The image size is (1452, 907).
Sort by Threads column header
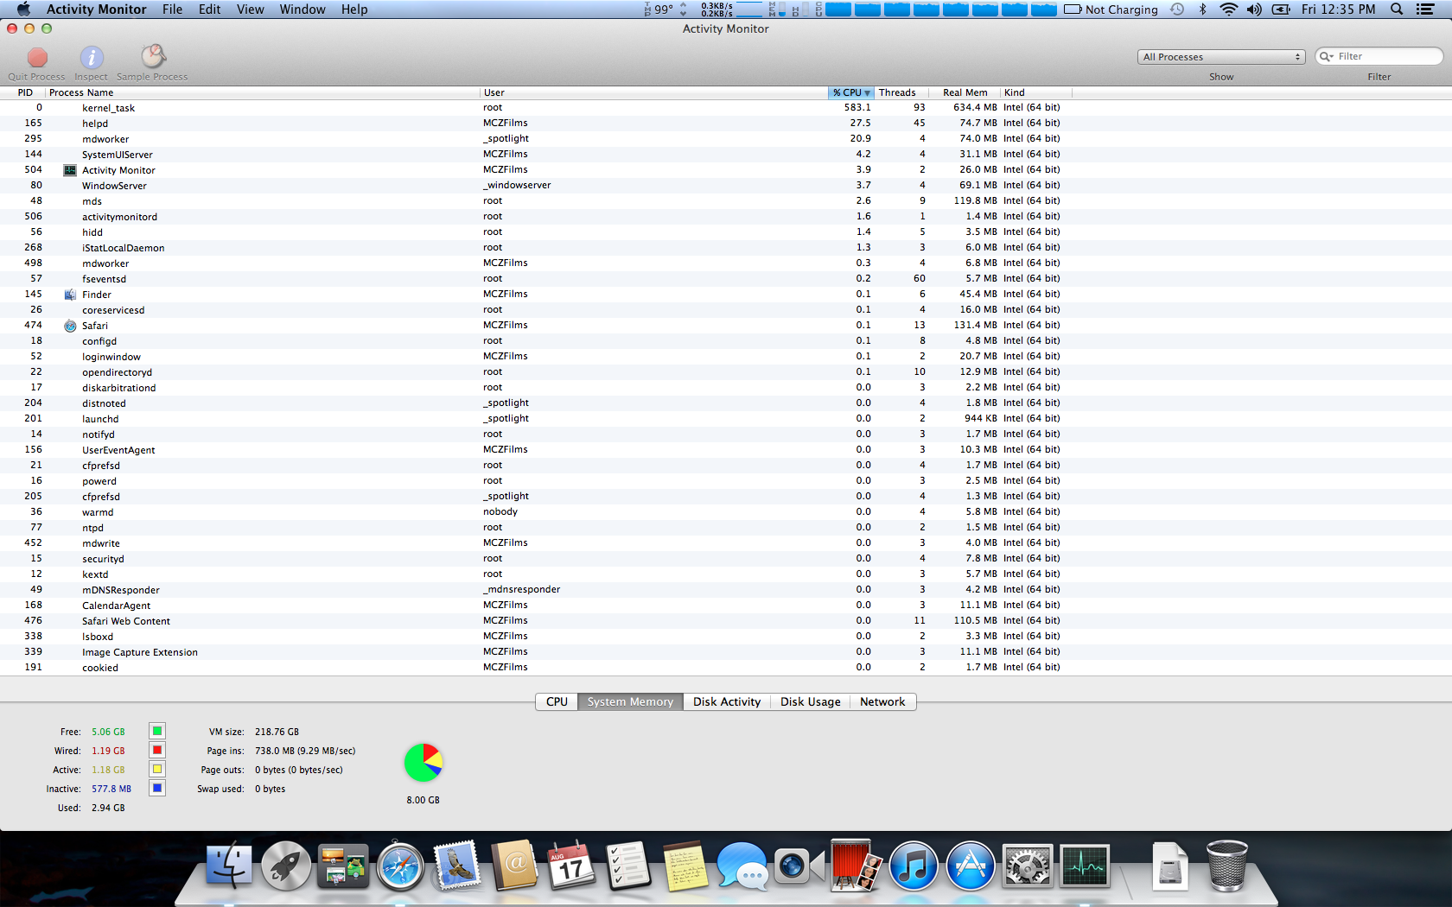coord(901,92)
